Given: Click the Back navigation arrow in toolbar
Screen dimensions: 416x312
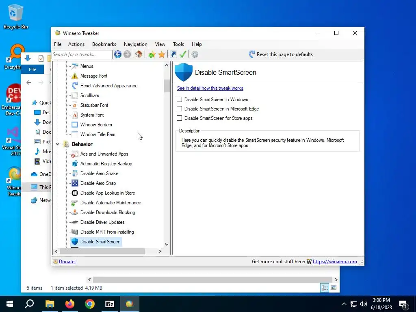Looking at the screenshot, I should click(118, 54).
